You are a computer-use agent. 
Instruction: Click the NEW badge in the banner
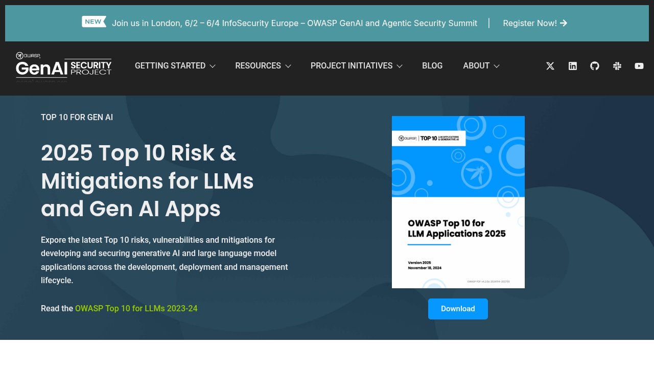click(x=94, y=21)
